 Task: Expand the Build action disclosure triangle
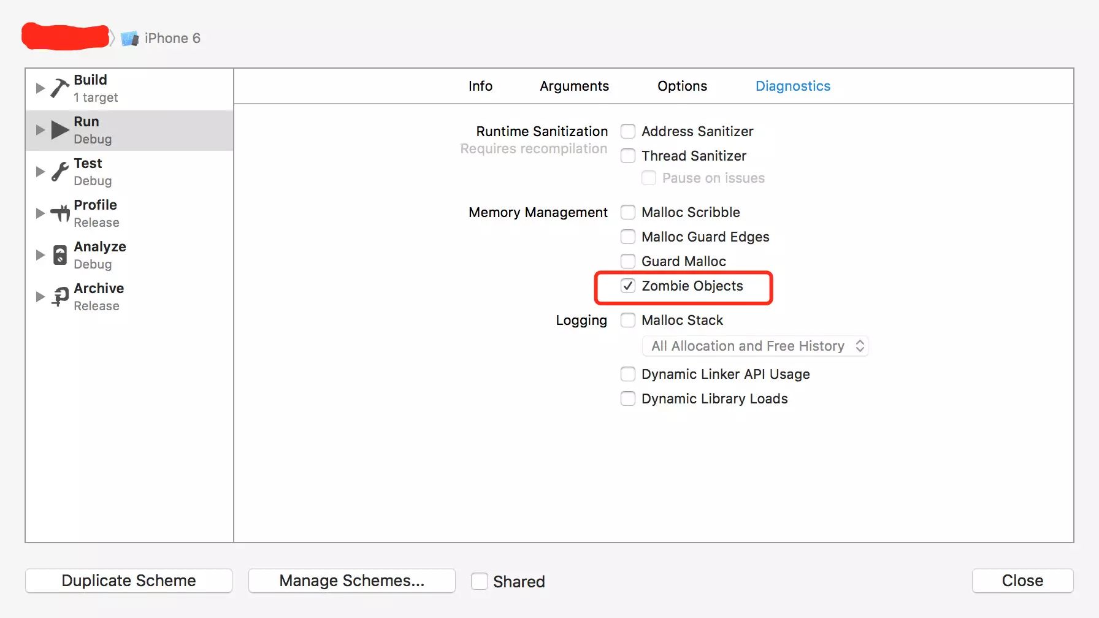pyautogui.click(x=40, y=88)
